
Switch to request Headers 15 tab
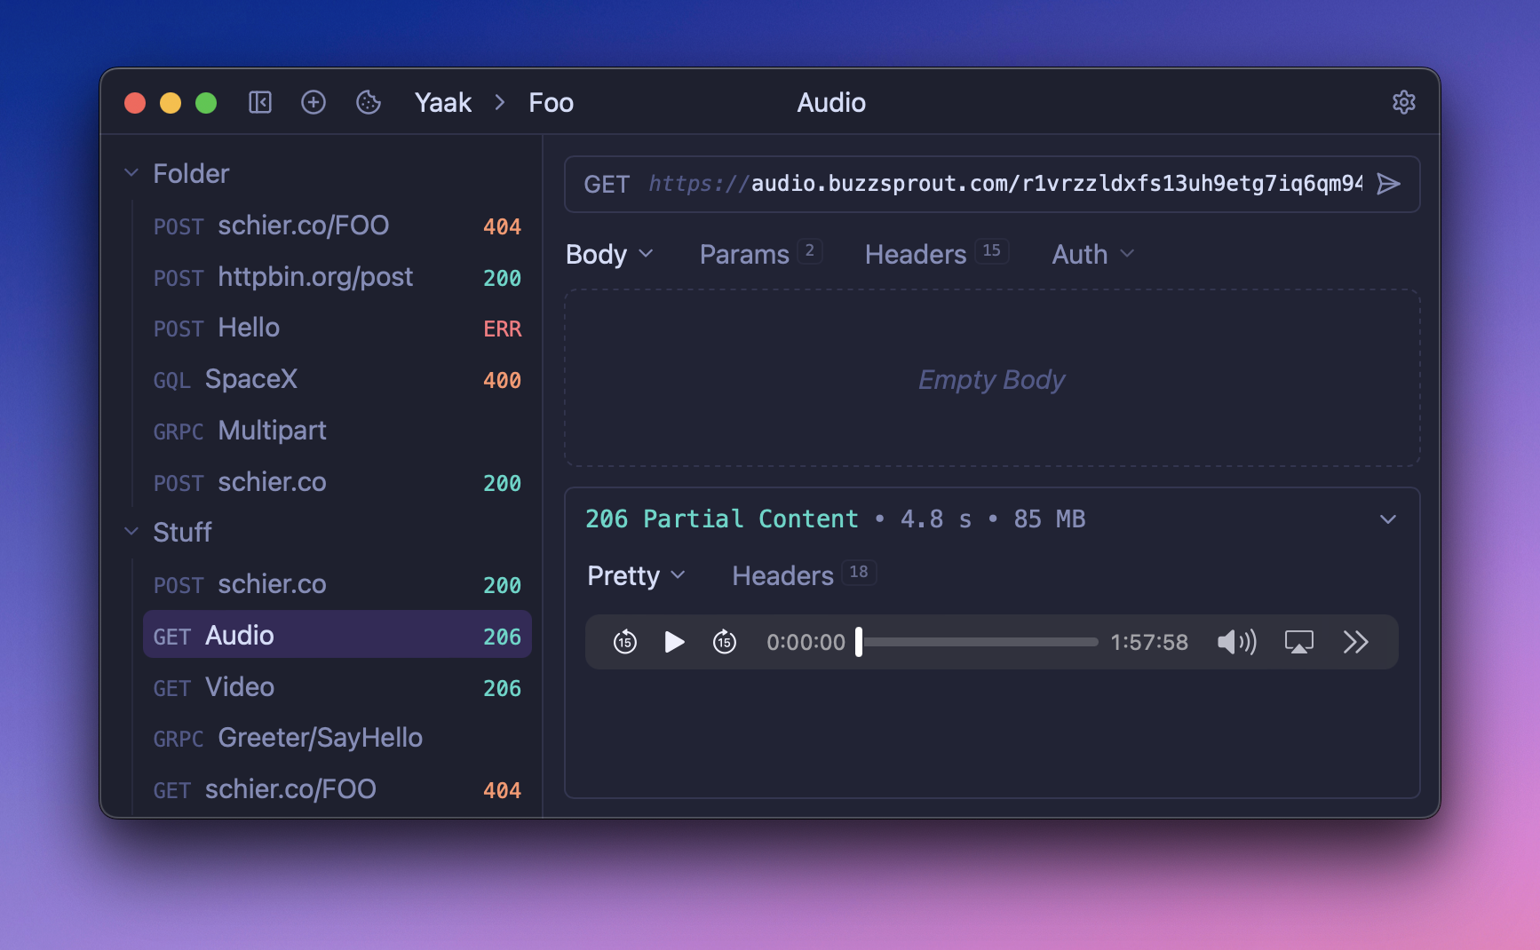(x=936, y=254)
